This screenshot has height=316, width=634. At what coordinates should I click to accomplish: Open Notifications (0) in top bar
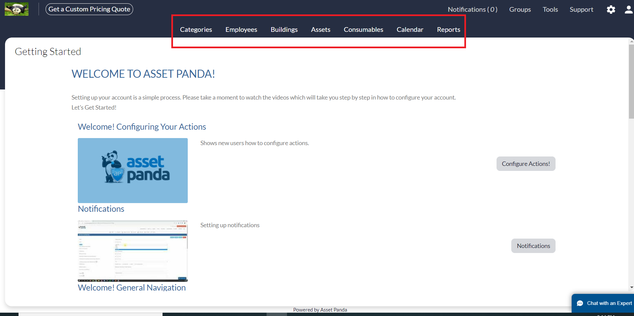tap(472, 9)
